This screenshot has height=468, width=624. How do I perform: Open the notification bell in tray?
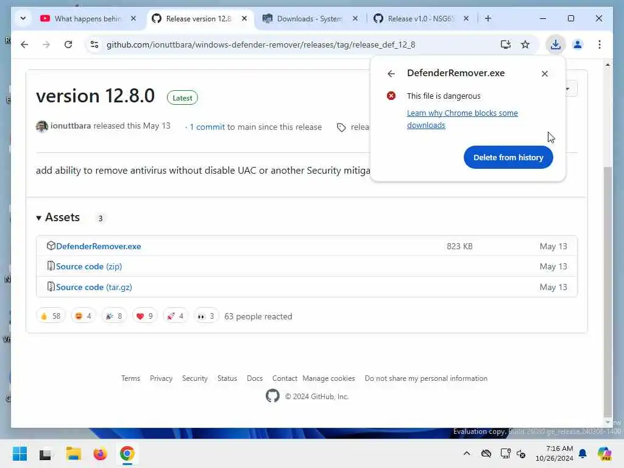(x=583, y=453)
